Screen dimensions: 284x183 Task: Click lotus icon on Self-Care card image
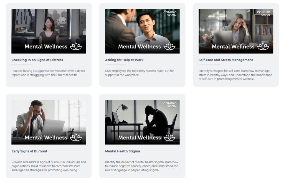(x=263, y=46)
